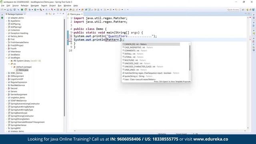This screenshot has width=256, height=144.
Task: Open the Window menu
Action: click(68, 6)
